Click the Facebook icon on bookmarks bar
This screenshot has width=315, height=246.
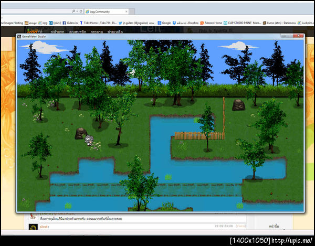tap(64, 23)
